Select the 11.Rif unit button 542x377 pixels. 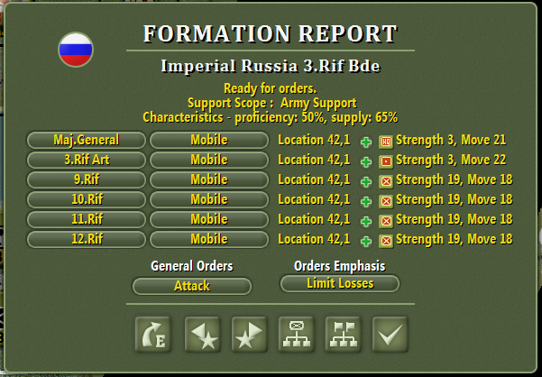coord(87,219)
